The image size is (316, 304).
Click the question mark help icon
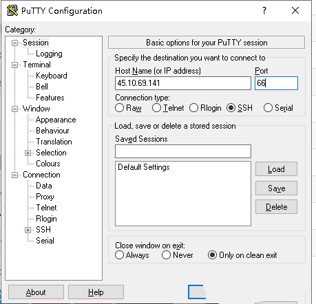[264, 10]
